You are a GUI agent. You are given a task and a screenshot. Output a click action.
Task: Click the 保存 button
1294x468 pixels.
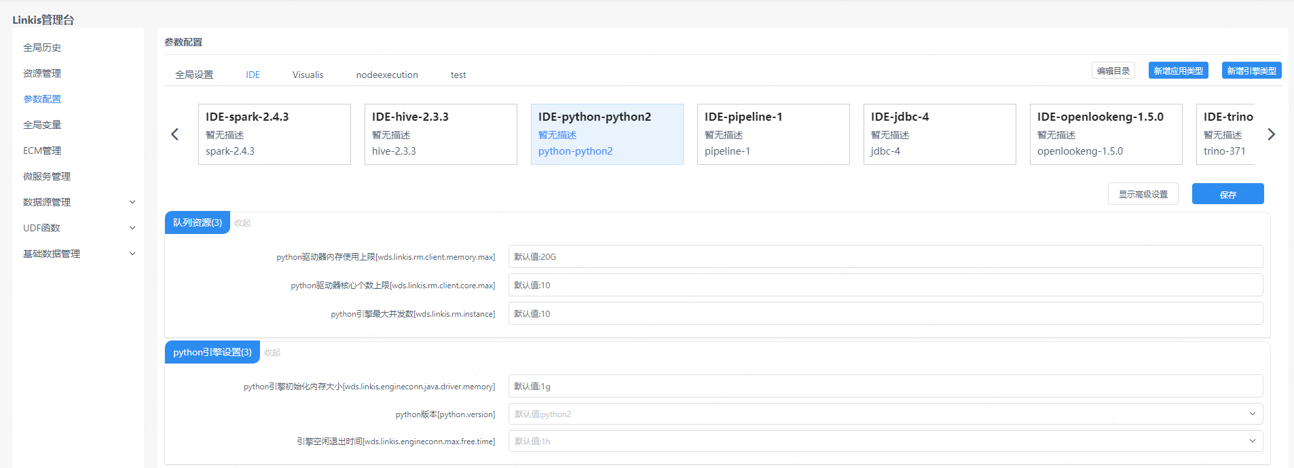pyautogui.click(x=1227, y=194)
